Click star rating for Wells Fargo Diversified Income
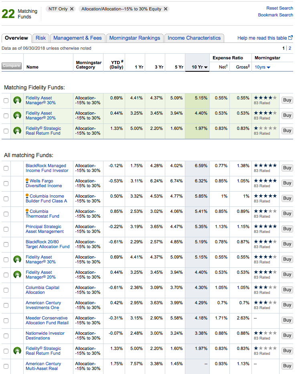Screen dimensions: 302x374 (x=265, y=180)
